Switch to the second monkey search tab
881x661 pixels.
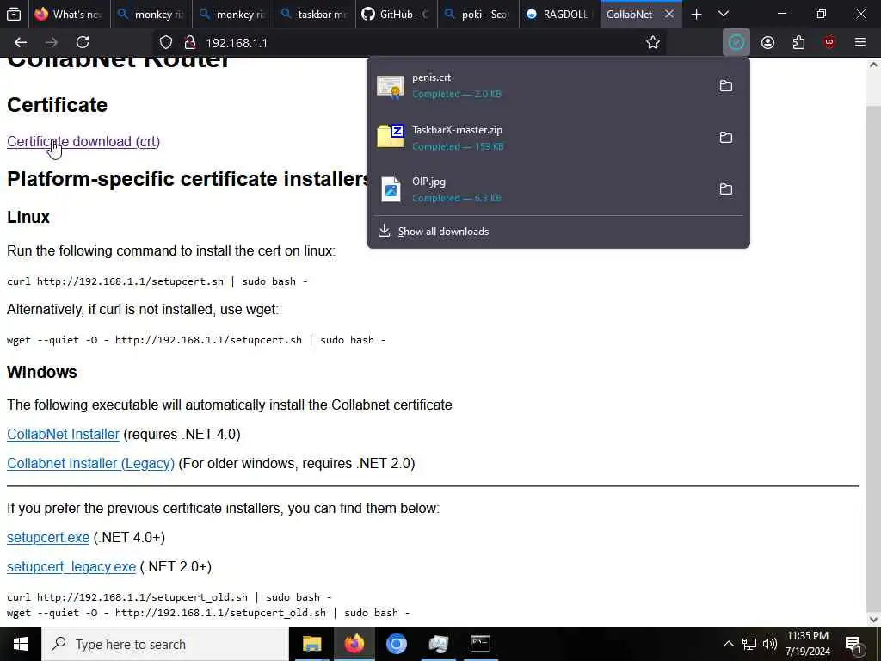point(232,15)
